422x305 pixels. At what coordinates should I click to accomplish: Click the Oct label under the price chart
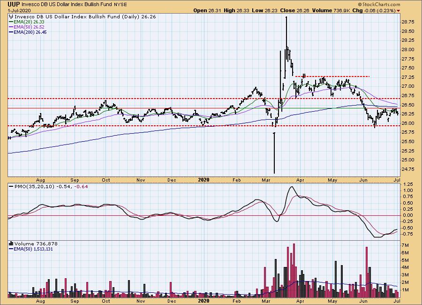pos(106,180)
